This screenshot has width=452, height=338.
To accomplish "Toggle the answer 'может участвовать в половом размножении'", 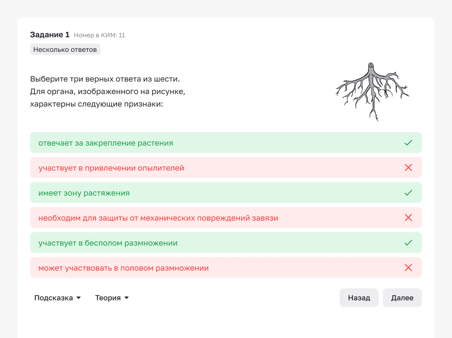I will (123, 268).
